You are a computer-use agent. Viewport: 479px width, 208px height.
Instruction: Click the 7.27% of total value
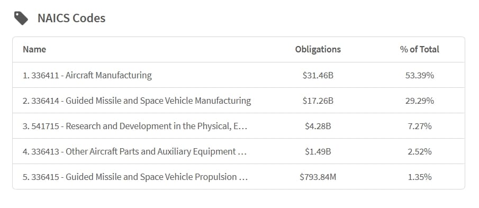419,126
